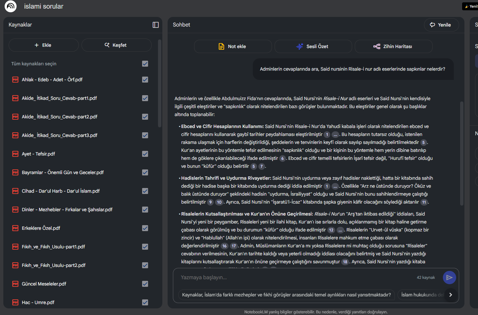Open Zihin Haritası mind map

pos(394,46)
